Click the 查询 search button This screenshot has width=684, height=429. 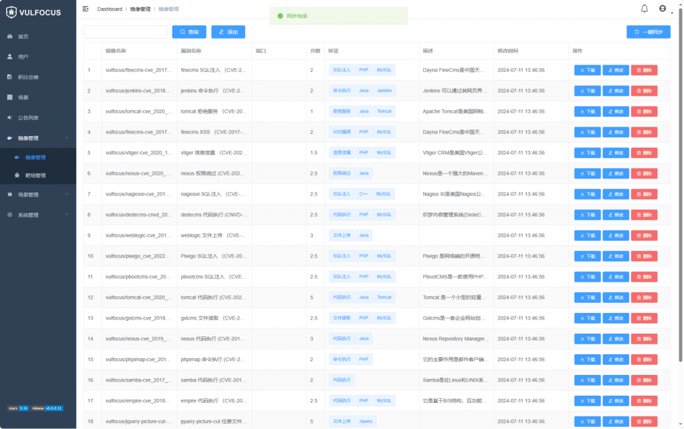pos(189,32)
